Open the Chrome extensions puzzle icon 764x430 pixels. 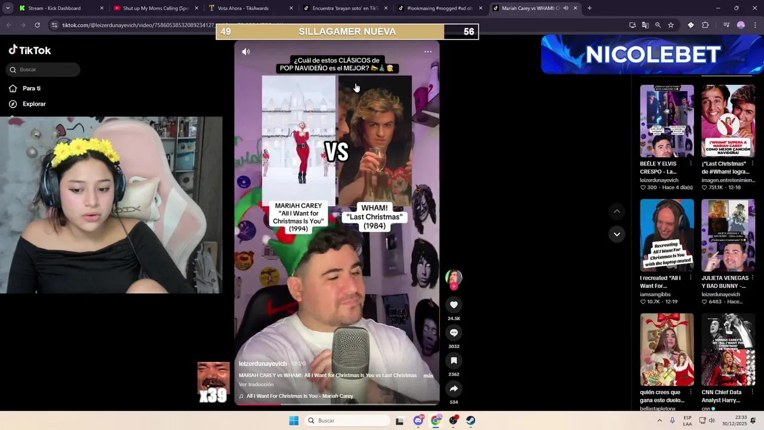tap(706, 25)
